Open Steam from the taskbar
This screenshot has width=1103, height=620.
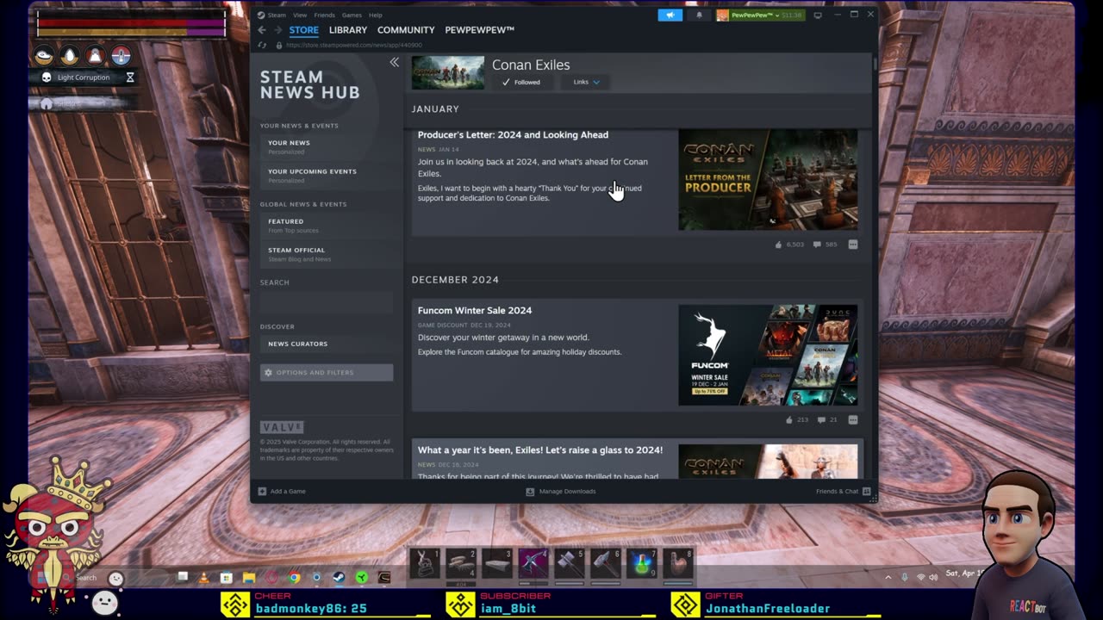[340, 578]
